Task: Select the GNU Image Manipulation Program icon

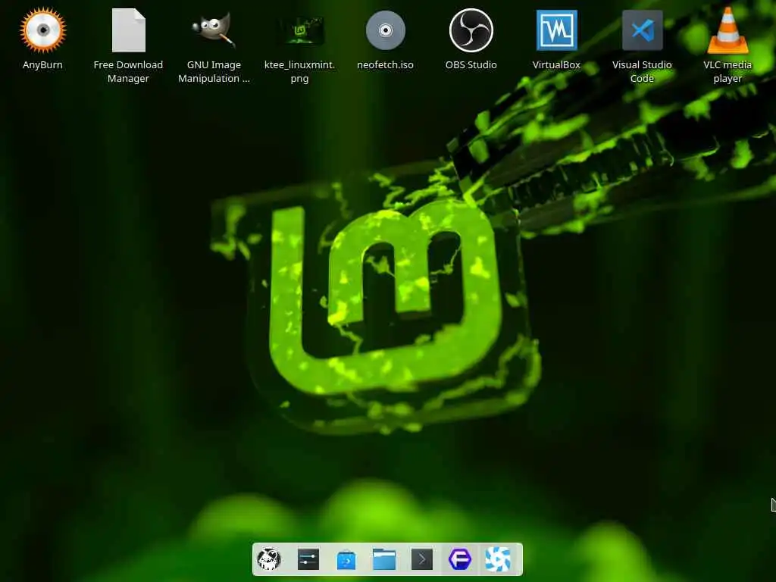Action: pos(214,30)
